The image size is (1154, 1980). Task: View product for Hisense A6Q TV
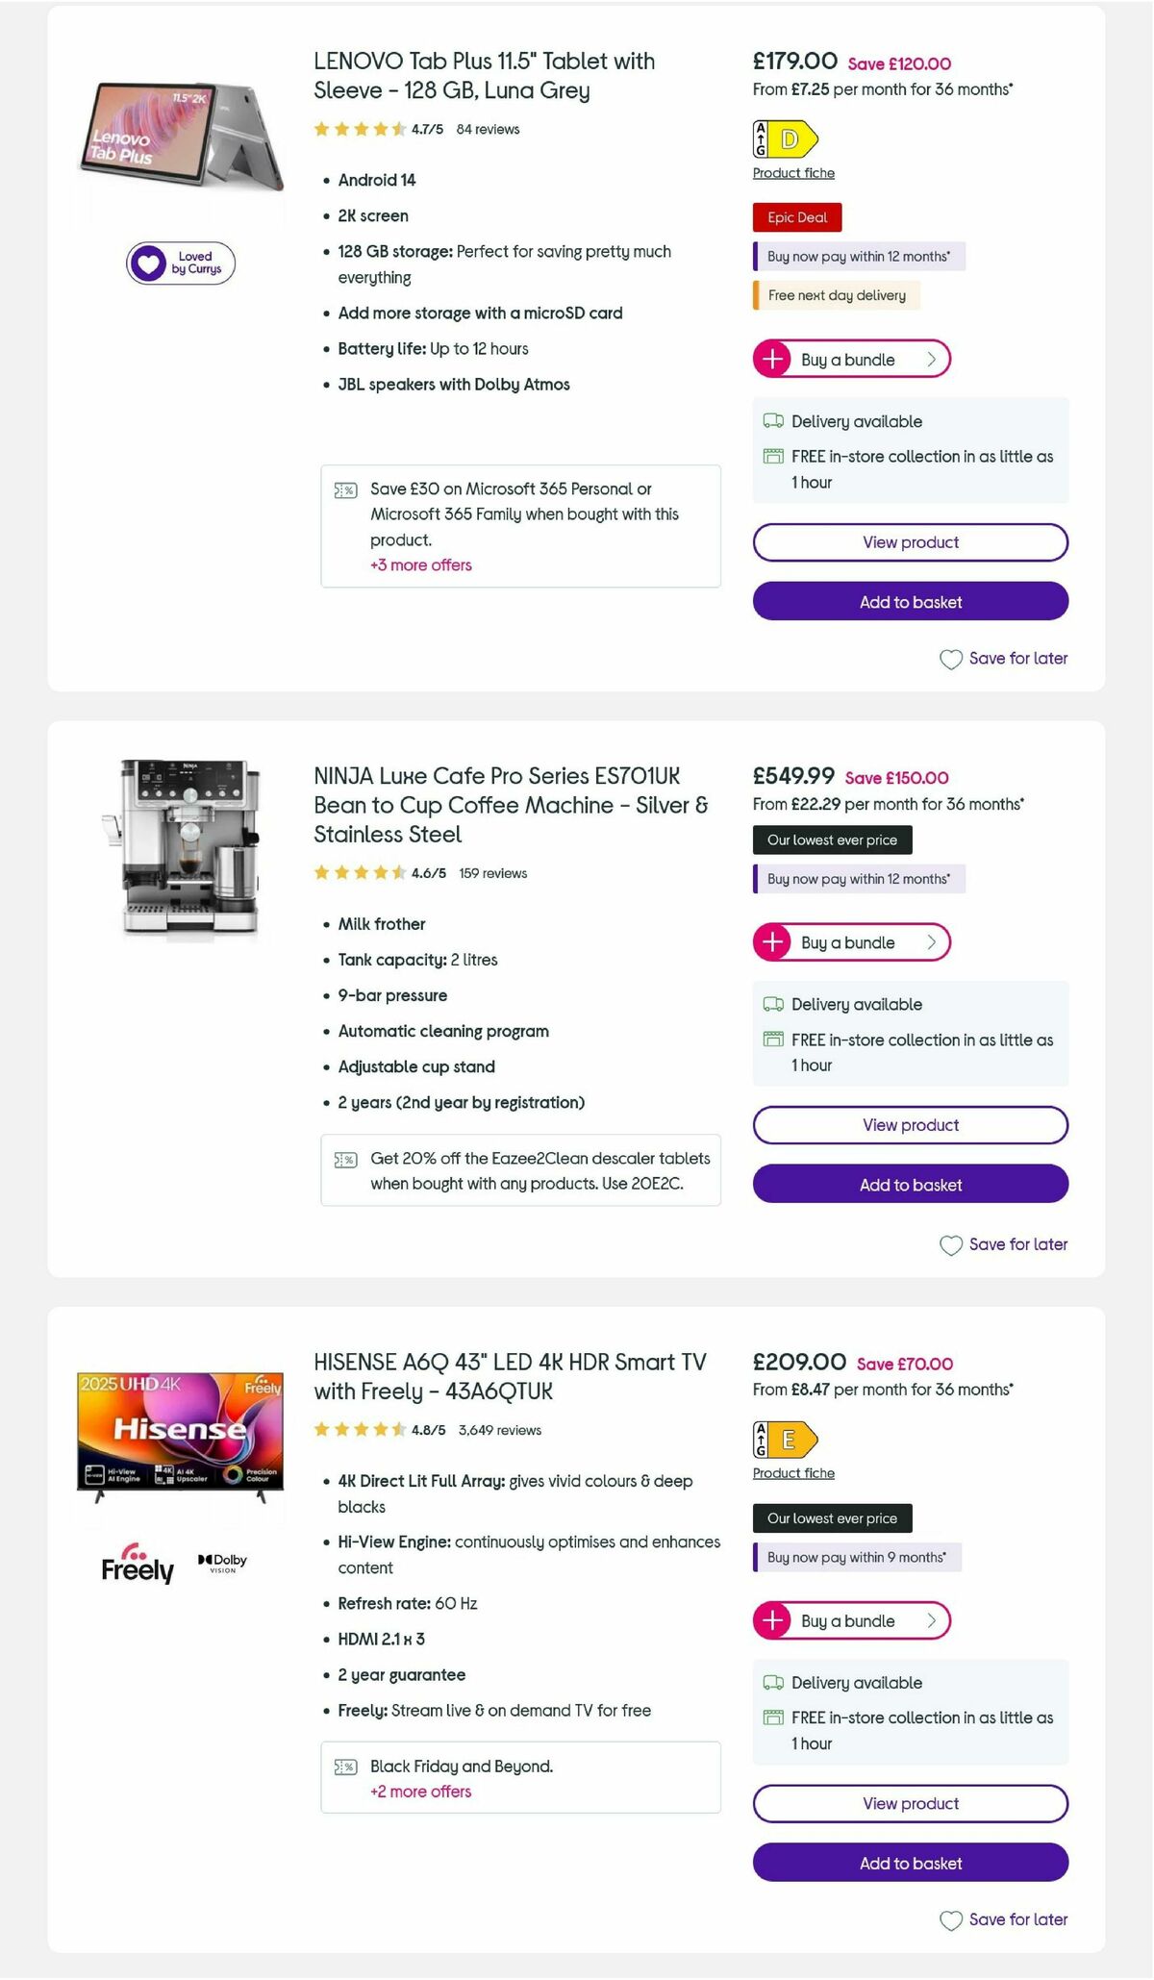coord(910,1804)
